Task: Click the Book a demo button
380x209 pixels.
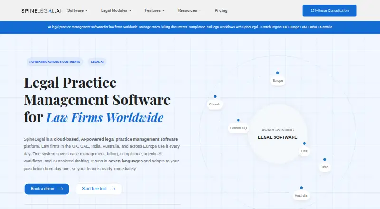Action: [x=47, y=189]
